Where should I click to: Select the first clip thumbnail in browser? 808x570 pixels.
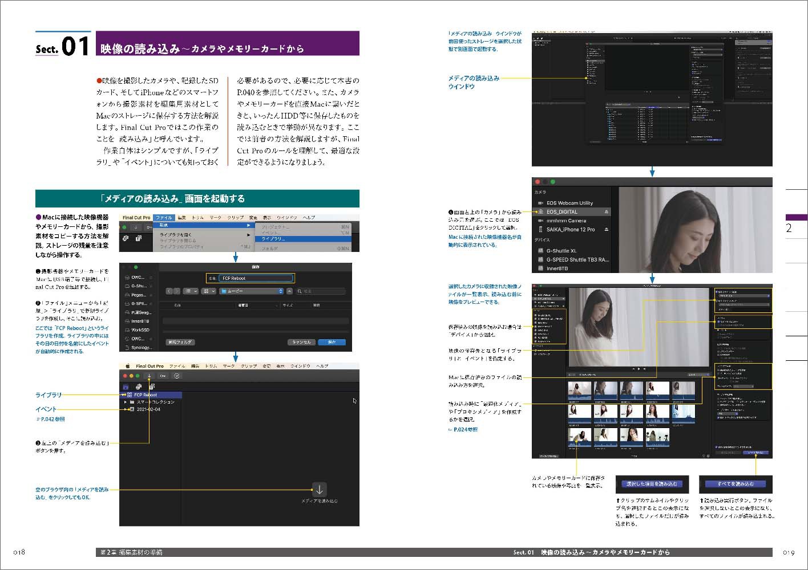click(579, 390)
